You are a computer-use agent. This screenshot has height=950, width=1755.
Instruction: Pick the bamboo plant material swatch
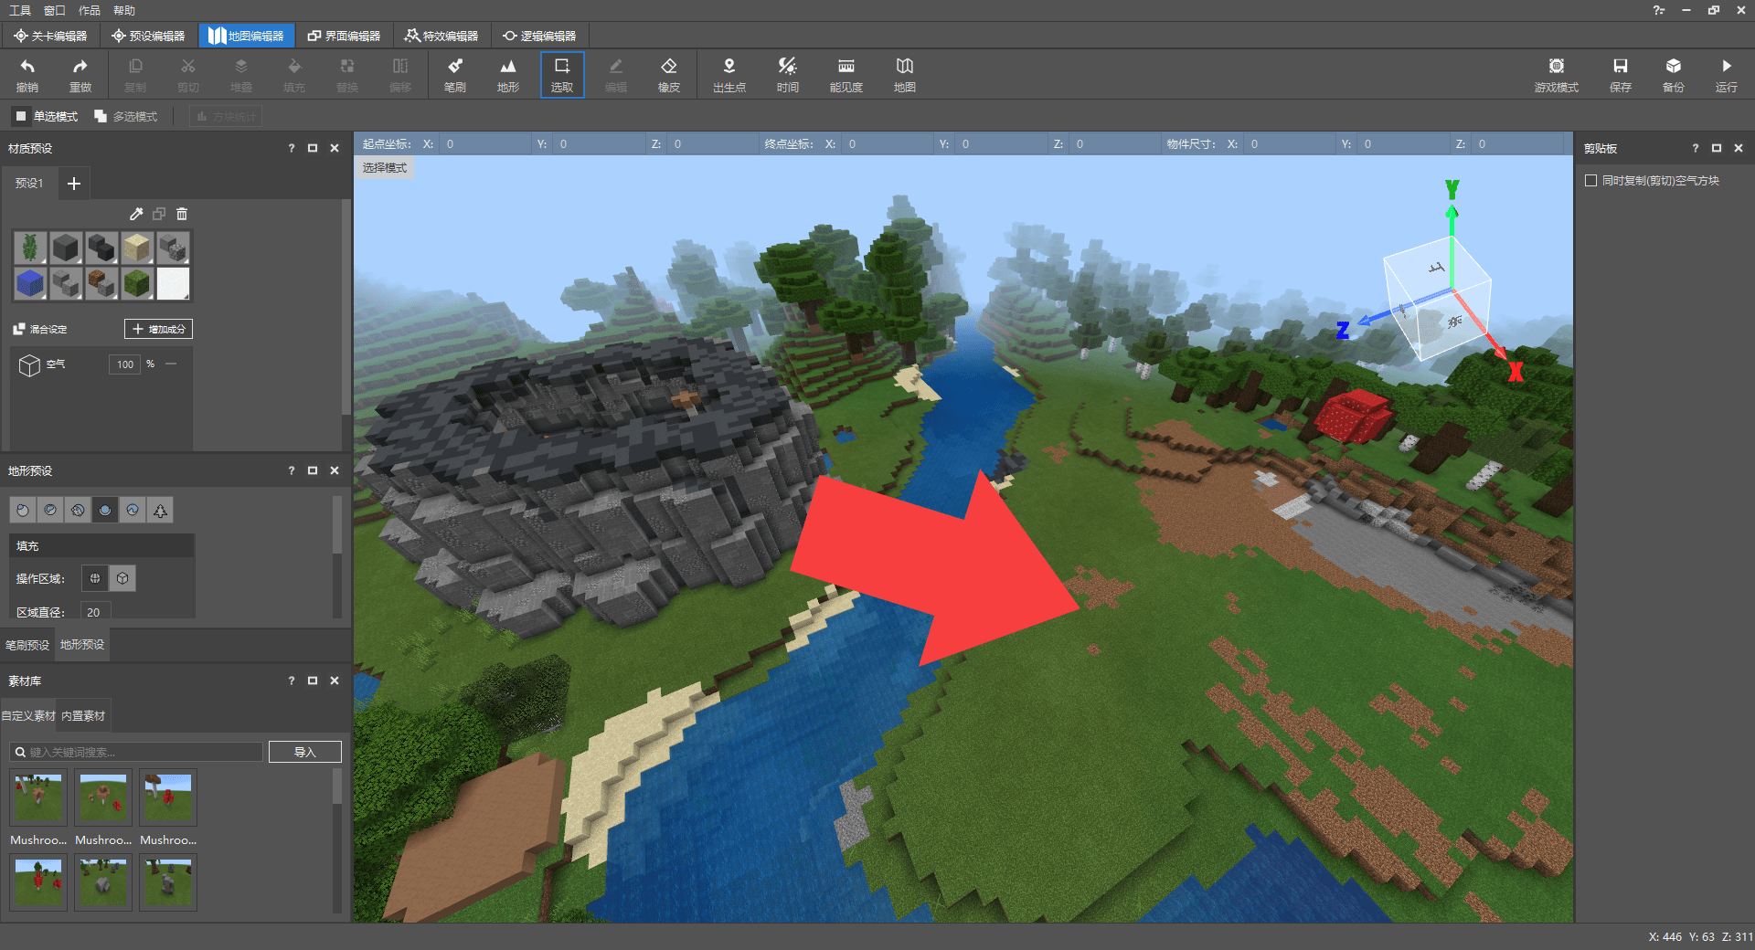coord(30,248)
